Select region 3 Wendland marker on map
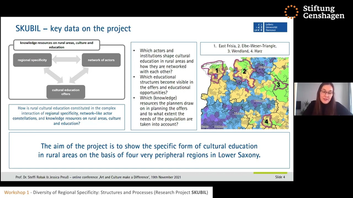 [278, 84]
